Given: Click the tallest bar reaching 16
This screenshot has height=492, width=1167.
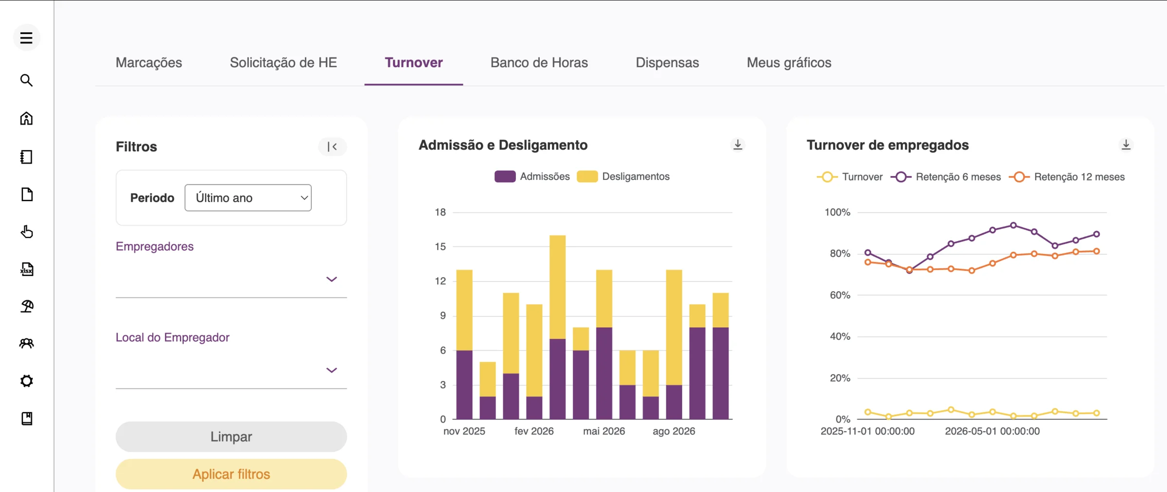Looking at the screenshot, I should [557, 327].
